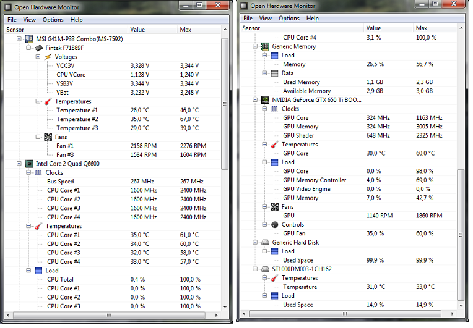
Task: Select the Available Memory row
Action: (x=349, y=91)
